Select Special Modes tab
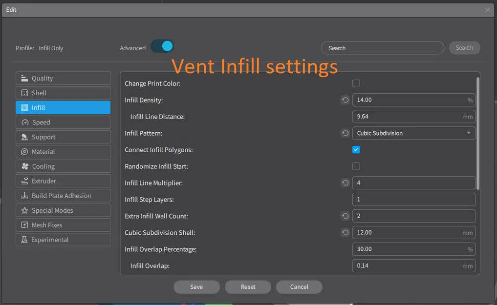Image resolution: width=497 pixels, height=305 pixels. 63,210
